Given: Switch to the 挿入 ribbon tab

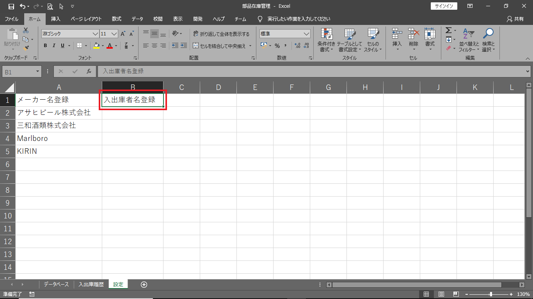Looking at the screenshot, I should [x=56, y=19].
